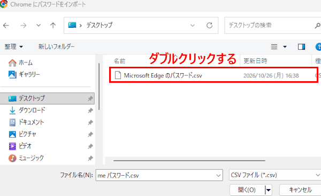
Task: Open ビデオ in the navigation pane
Action: pyautogui.click(x=20, y=146)
